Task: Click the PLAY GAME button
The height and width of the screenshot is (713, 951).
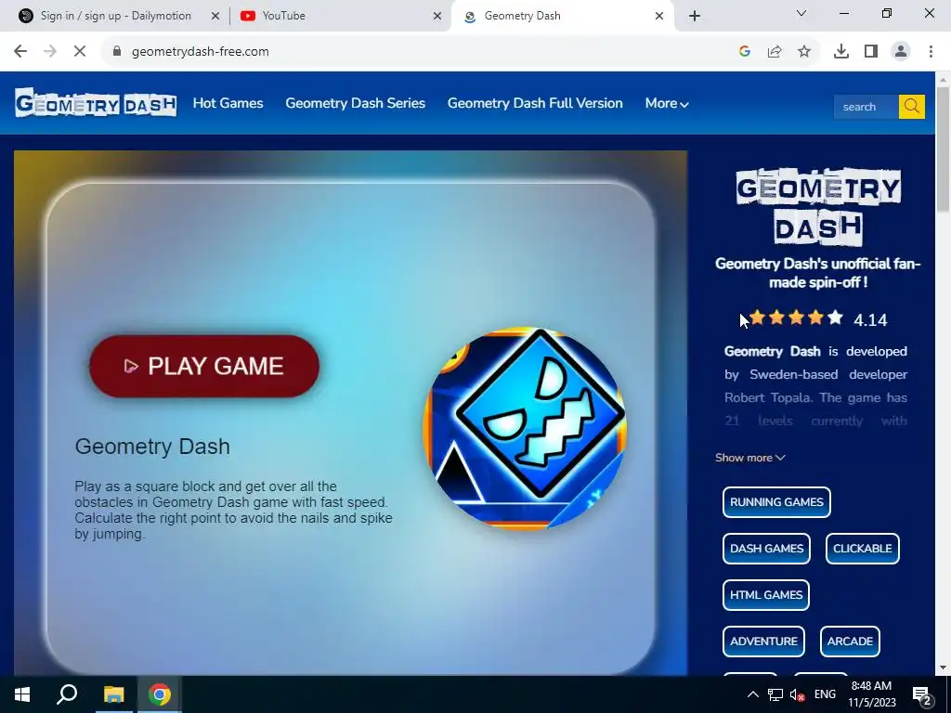Action: point(204,366)
